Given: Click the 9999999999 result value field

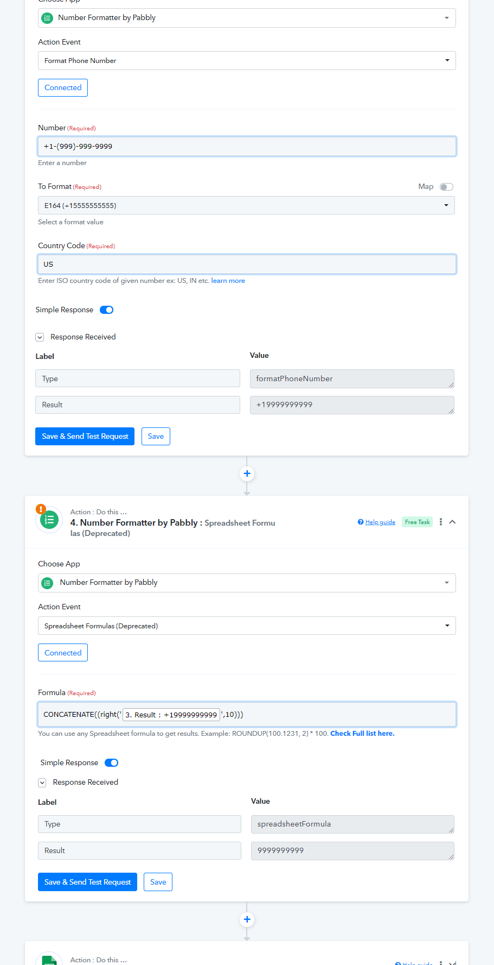Looking at the screenshot, I should coord(352,851).
